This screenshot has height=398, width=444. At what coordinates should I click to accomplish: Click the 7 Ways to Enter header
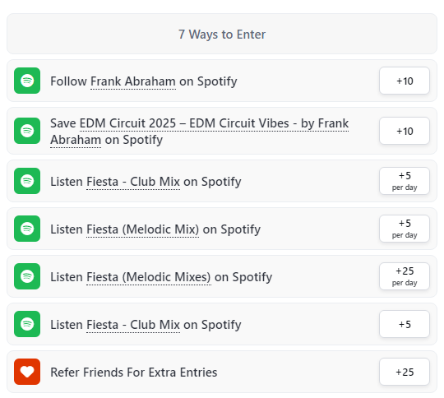click(222, 34)
